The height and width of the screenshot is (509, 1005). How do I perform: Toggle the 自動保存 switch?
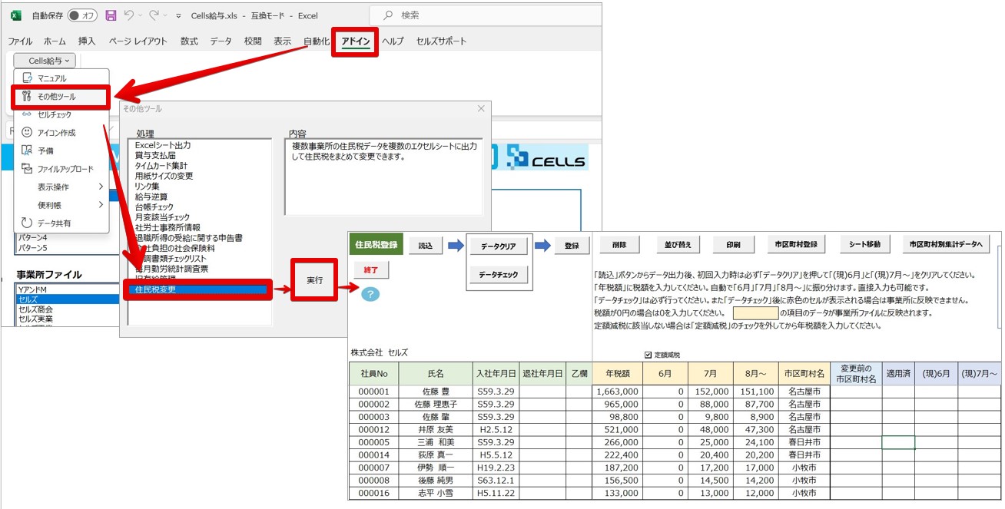[x=82, y=15]
